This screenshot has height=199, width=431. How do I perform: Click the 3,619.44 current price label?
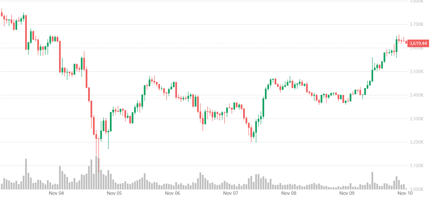(418, 43)
